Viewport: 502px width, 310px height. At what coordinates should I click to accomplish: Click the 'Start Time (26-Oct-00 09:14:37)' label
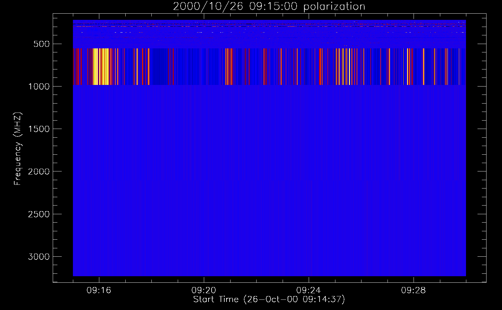pyautogui.click(x=269, y=299)
